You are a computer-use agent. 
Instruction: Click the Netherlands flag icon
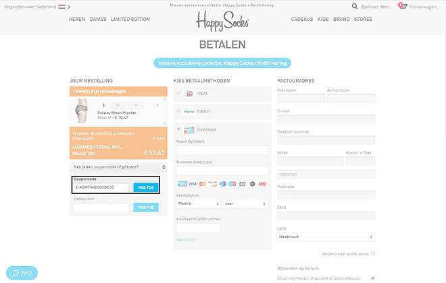[61, 7]
